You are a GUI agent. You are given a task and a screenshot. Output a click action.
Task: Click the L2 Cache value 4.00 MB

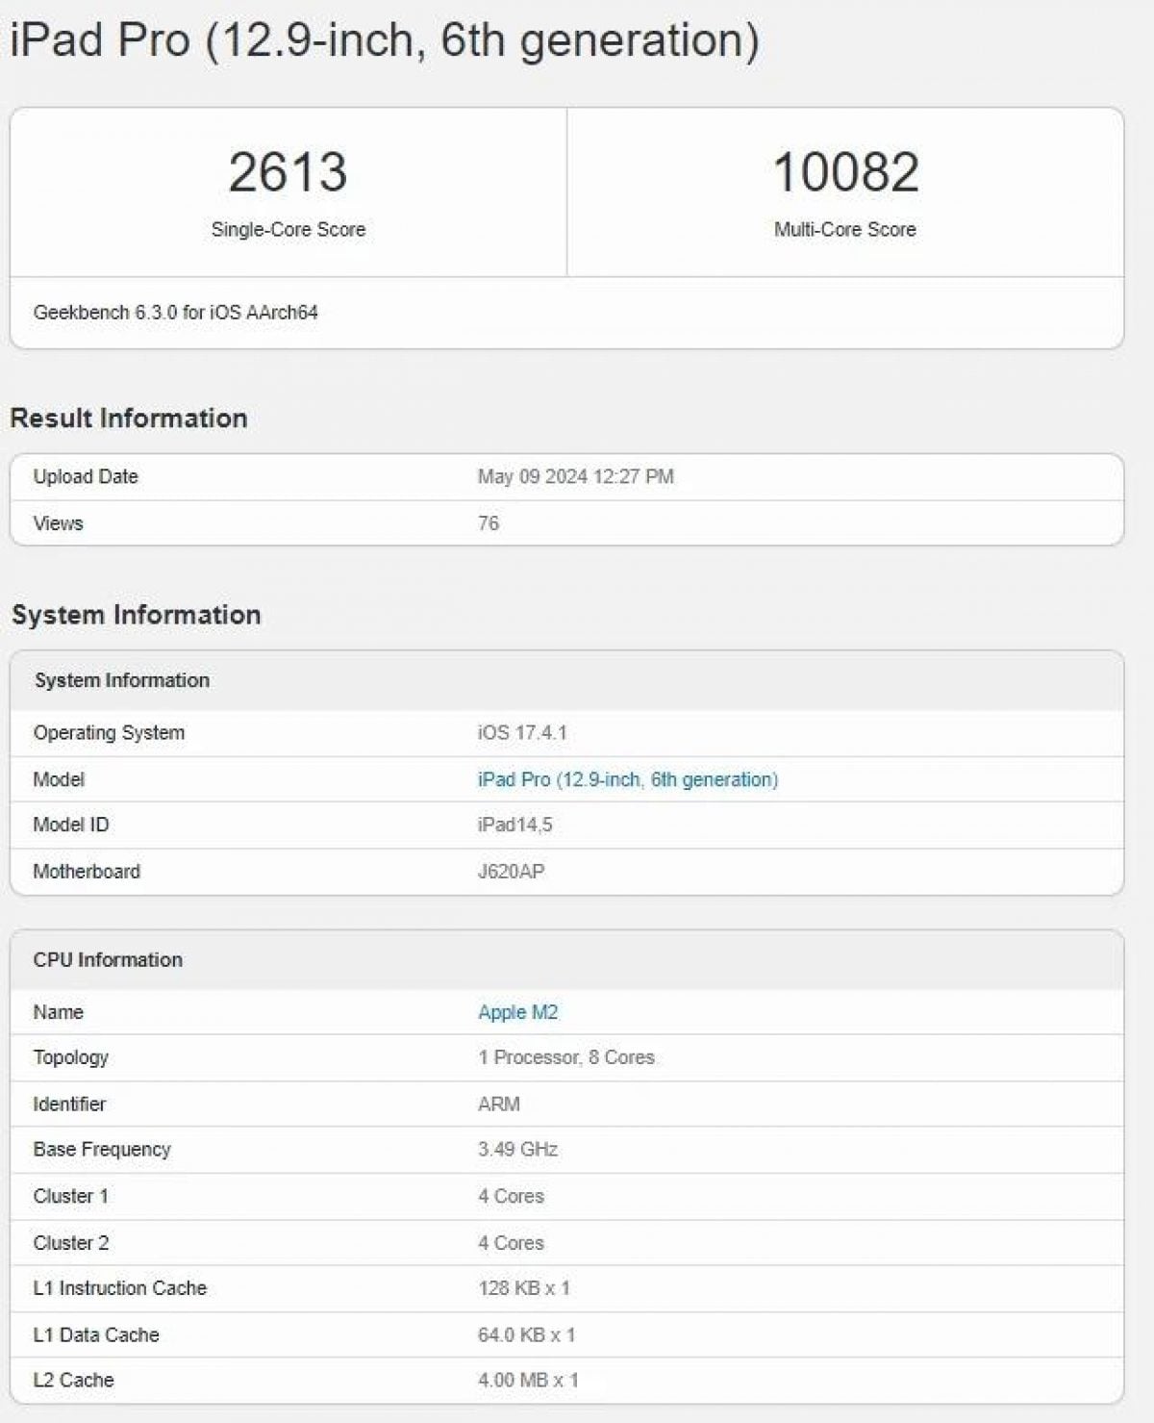pos(528,1380)
